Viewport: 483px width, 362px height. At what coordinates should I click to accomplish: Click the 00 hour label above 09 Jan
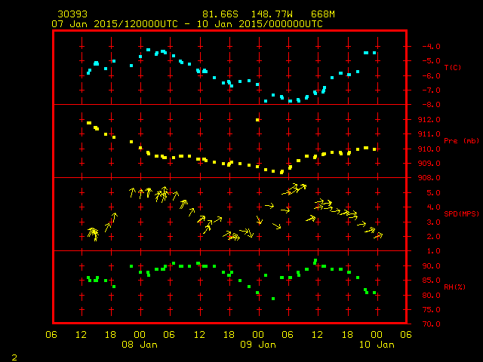[258, 335]
